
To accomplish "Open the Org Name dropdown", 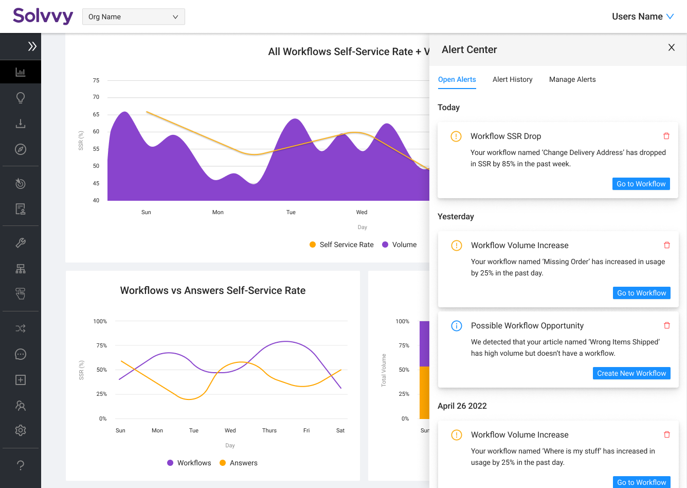I will [x=134, y=16].
